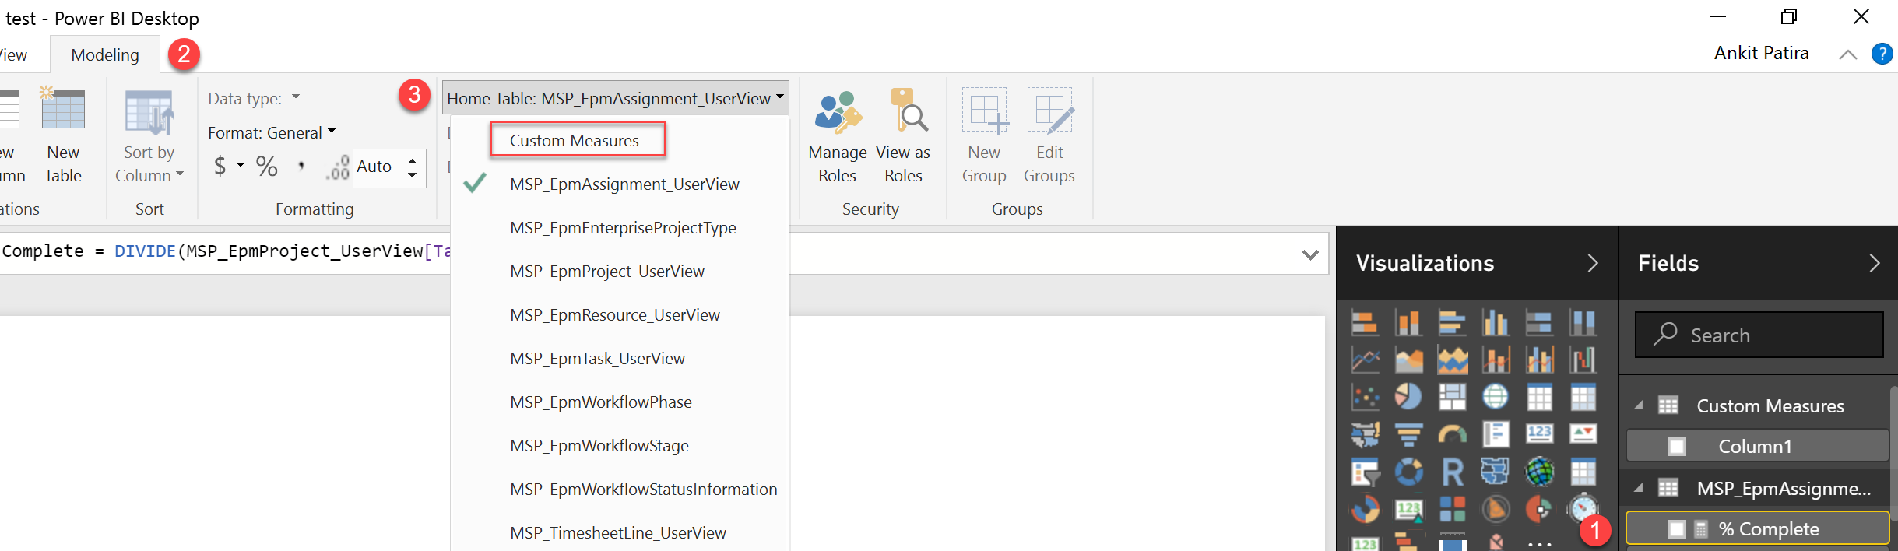Select the Slicer visual
This screenshot has height=551, width=1898.
(1365, 472)
